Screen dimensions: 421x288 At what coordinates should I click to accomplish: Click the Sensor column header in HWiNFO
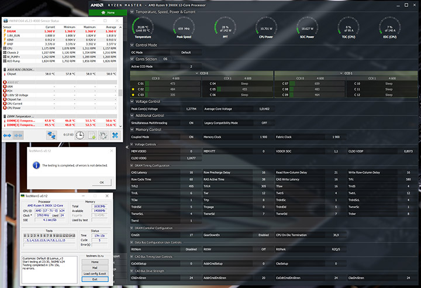pos(7,27)
